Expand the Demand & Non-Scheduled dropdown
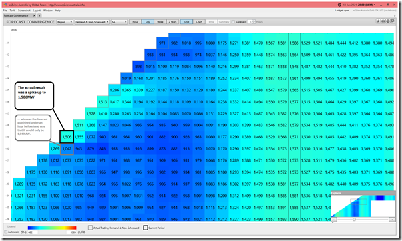Image resolution: width=402 pixels, height=241 pixels. click(92, 22)
